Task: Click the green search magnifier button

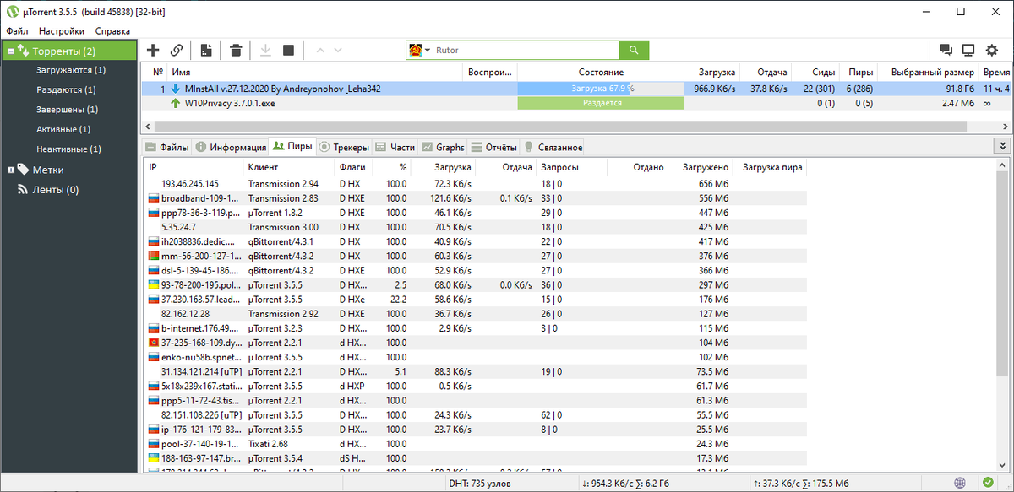Action: coord(634,50)
